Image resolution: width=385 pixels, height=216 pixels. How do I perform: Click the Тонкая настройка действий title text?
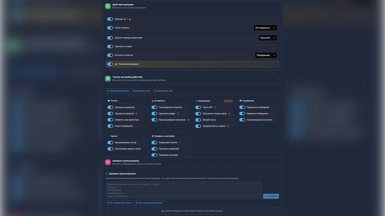128,77
